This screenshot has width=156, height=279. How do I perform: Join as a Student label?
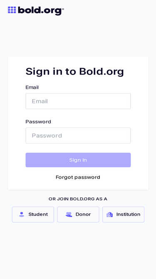coord(38,214)
